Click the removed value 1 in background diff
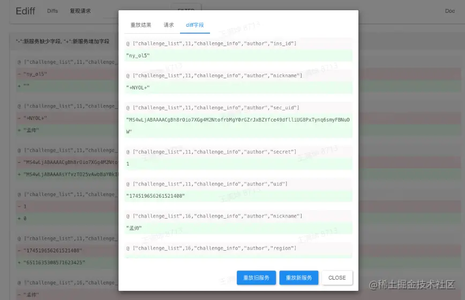Image resolution: width=465 pixels, height=300 pixels. (x=67, y=206)
